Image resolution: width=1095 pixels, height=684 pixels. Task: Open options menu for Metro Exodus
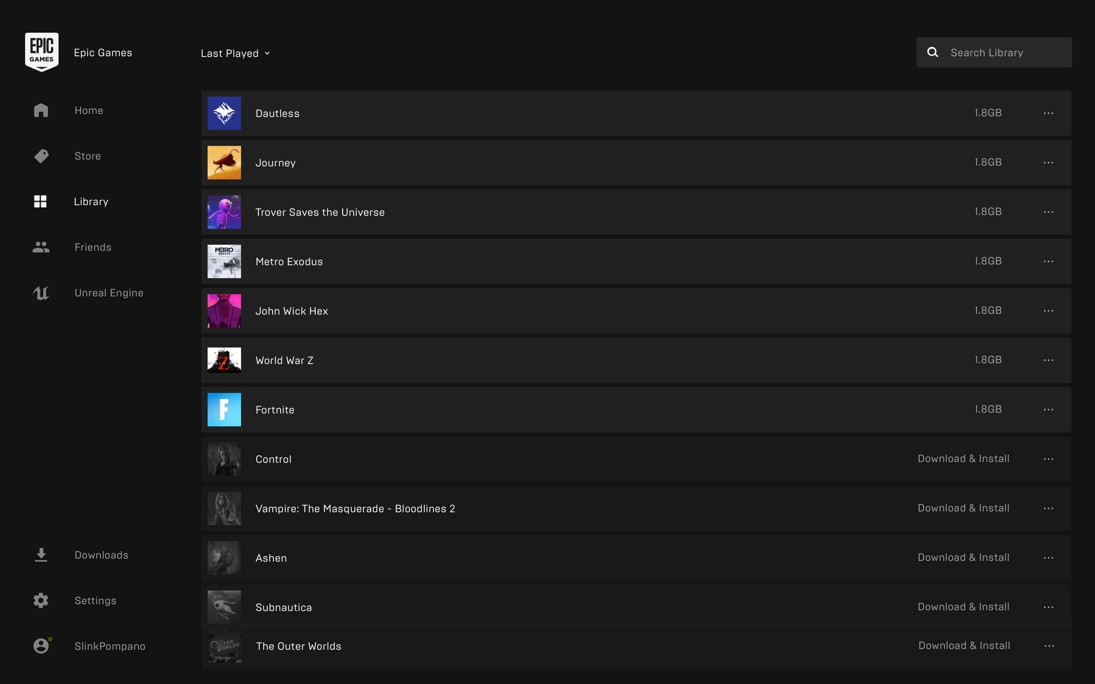tap(1049, 261)
